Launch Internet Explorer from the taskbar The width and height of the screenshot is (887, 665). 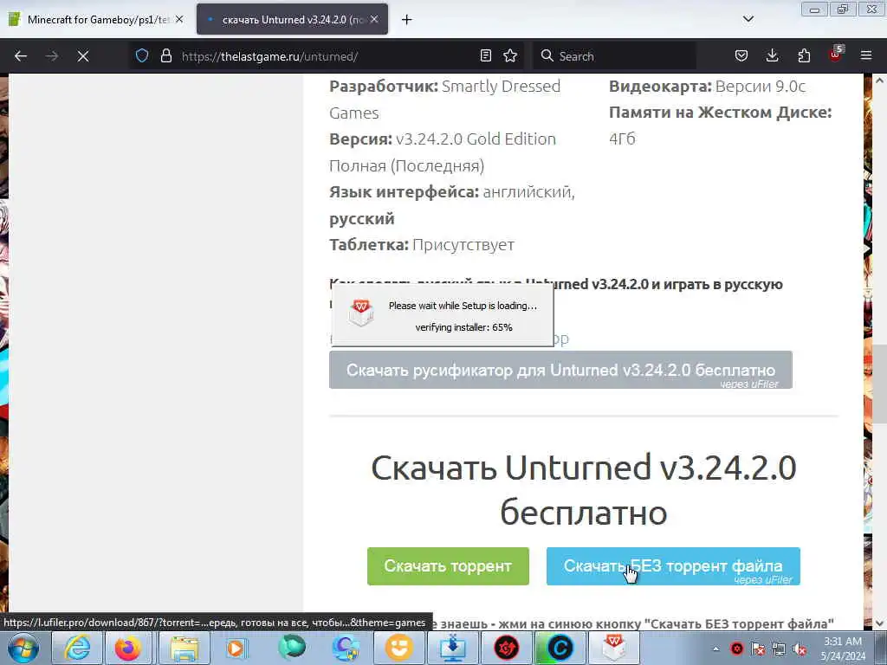click(76, 648)
